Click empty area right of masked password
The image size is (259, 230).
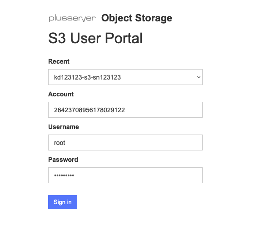click(x=138, y=175)
